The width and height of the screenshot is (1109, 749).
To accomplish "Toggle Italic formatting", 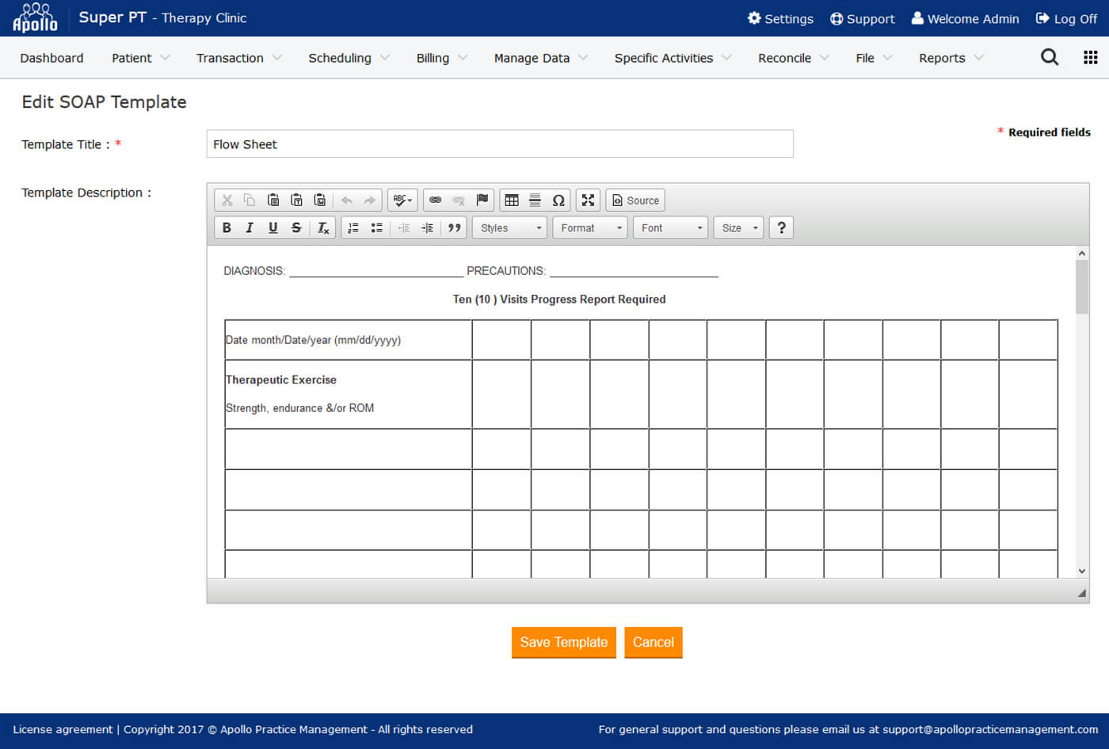I will pyautogui.click(x=250, y=228).
